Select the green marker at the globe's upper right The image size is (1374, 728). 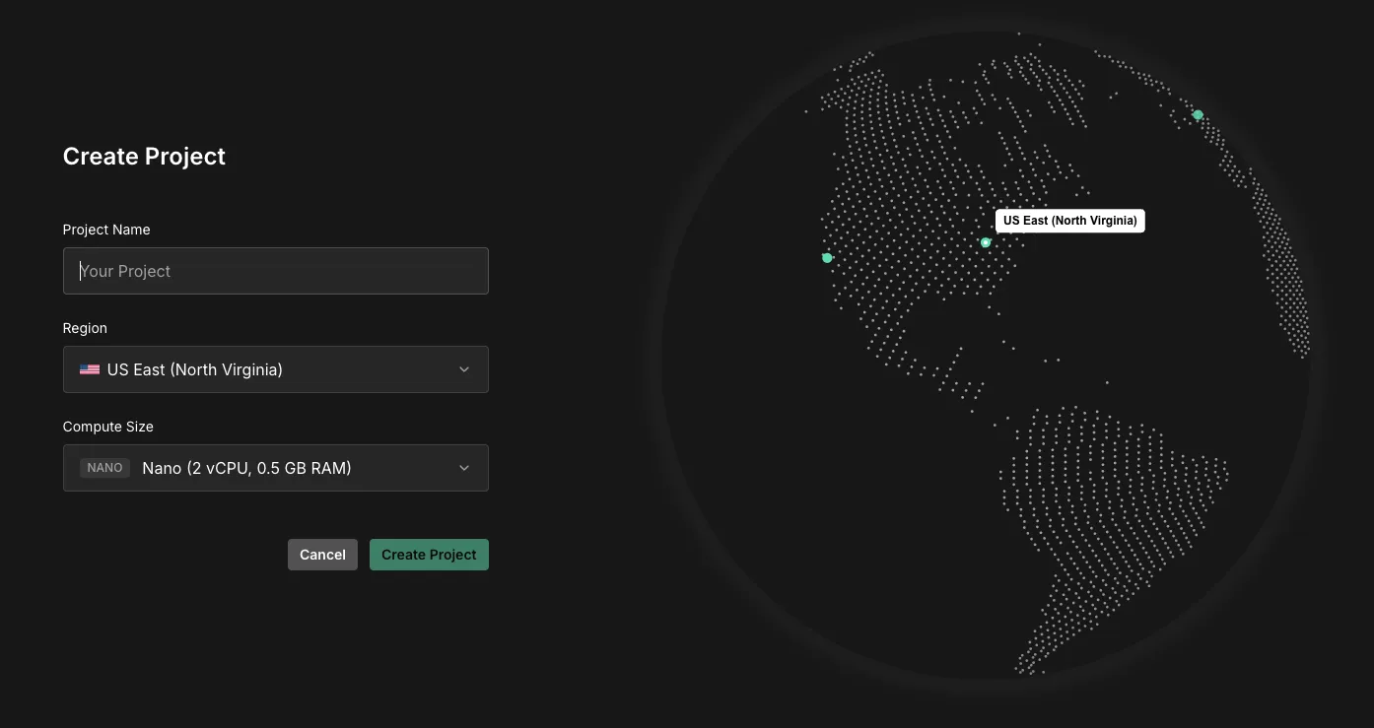tap(1198, 115)
